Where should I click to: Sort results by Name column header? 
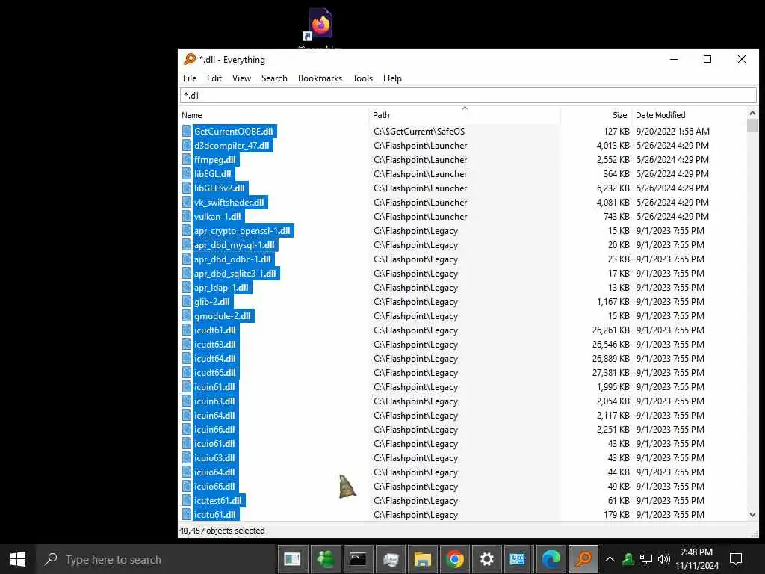click(x=192, y=115)
